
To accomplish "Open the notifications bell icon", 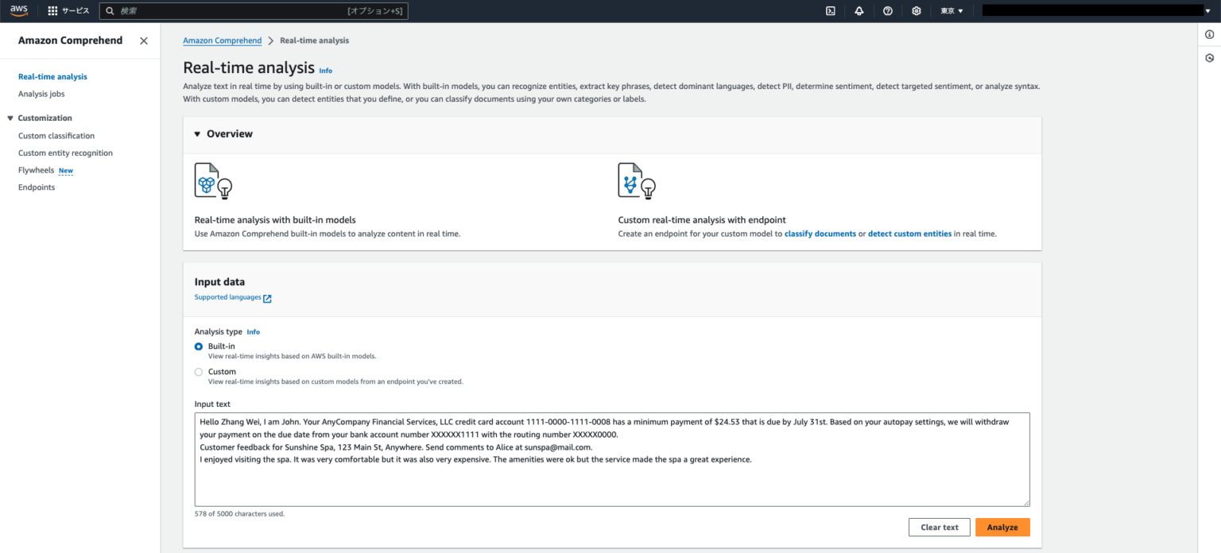I will (x=859, y=10).
